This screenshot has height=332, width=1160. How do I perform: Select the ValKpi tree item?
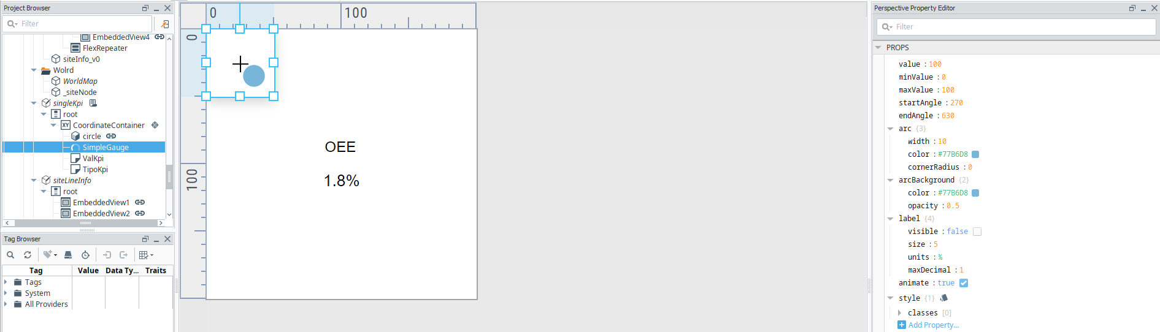point(93,159)
